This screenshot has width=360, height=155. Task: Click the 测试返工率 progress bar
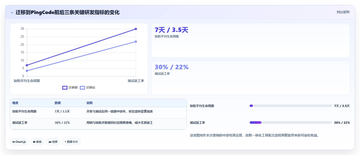(291, 122)
